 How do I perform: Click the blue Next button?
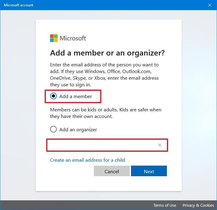(x=149, y=171)
